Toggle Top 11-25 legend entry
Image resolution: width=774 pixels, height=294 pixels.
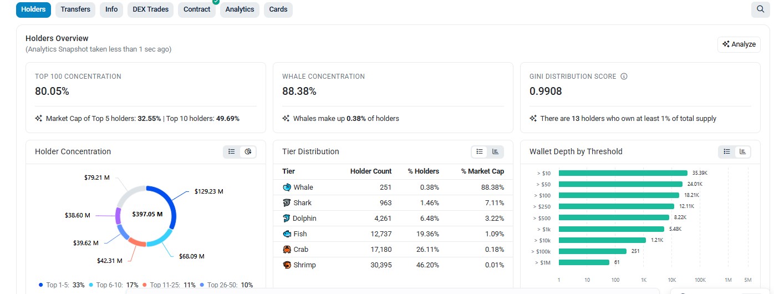(x=169, y=285)
